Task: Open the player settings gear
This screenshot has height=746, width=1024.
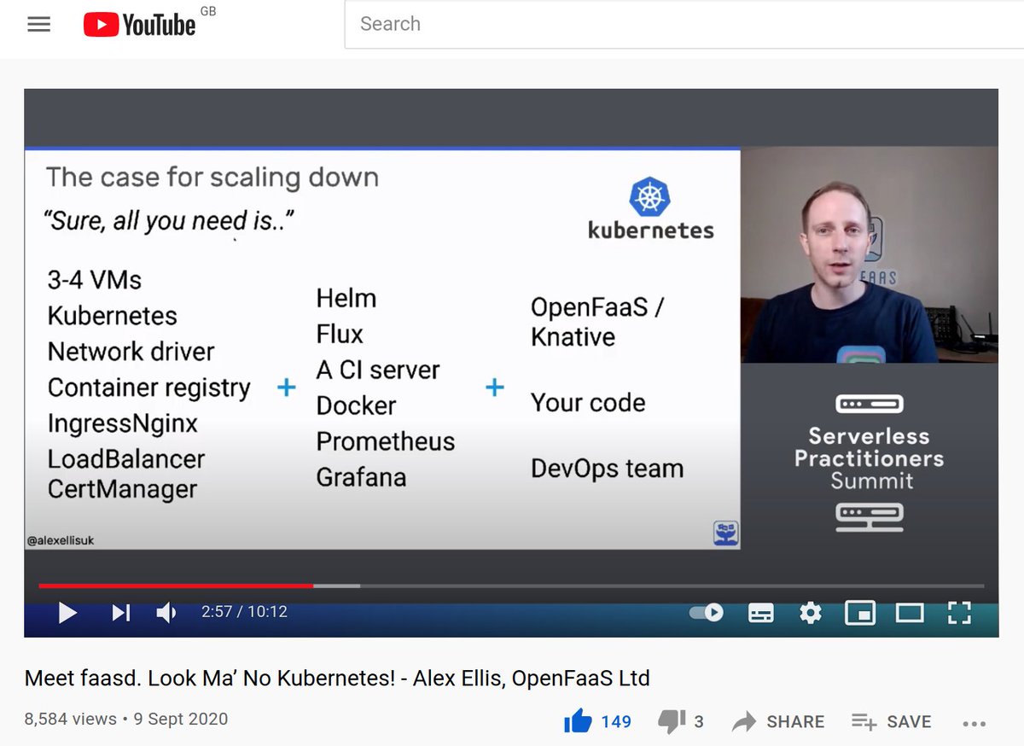Action: click(x=810, y=612)
